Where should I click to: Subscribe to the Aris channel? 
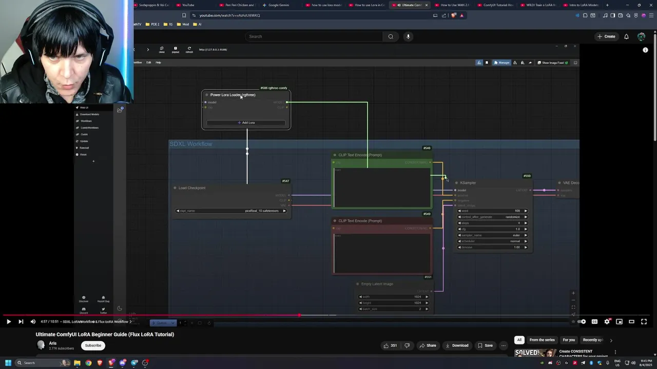pos(93,345)
